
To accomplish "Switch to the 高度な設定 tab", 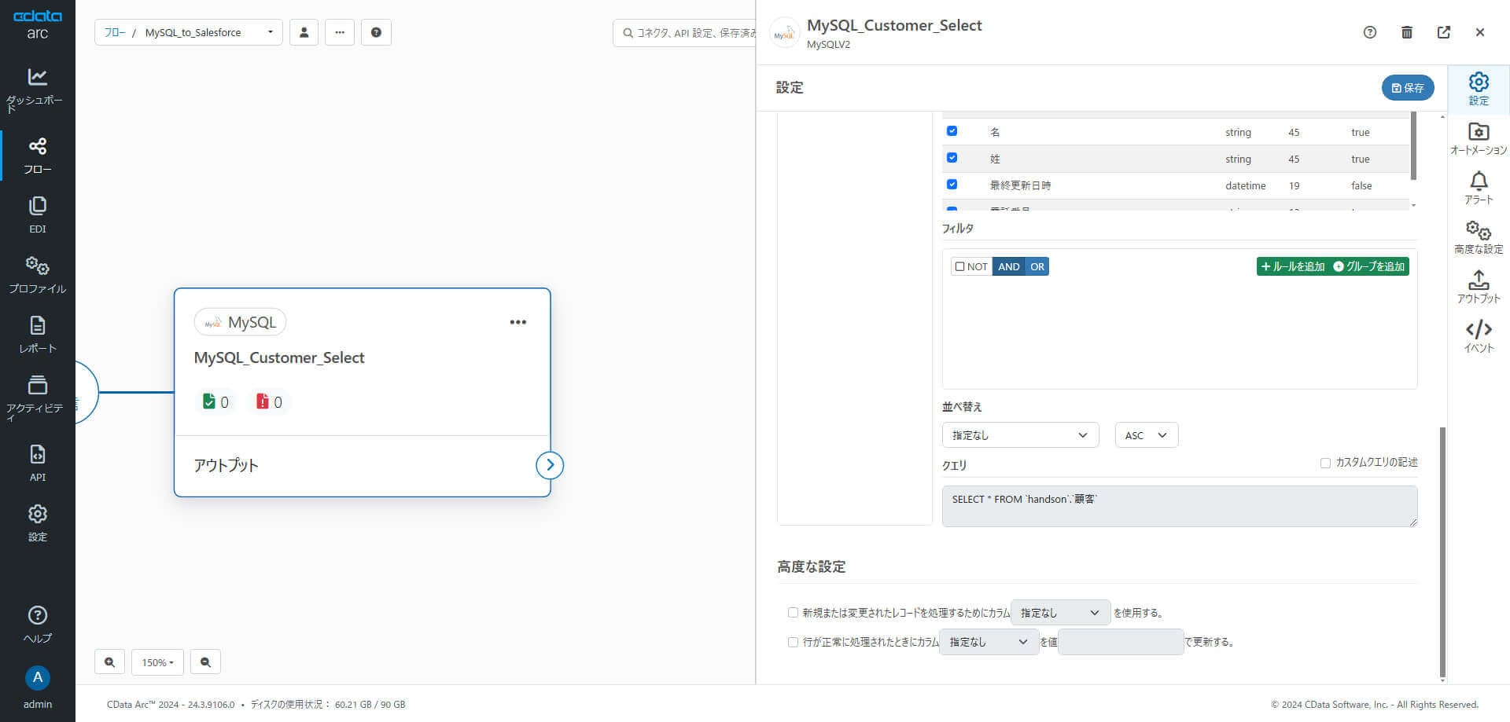I will (1479, 237).
